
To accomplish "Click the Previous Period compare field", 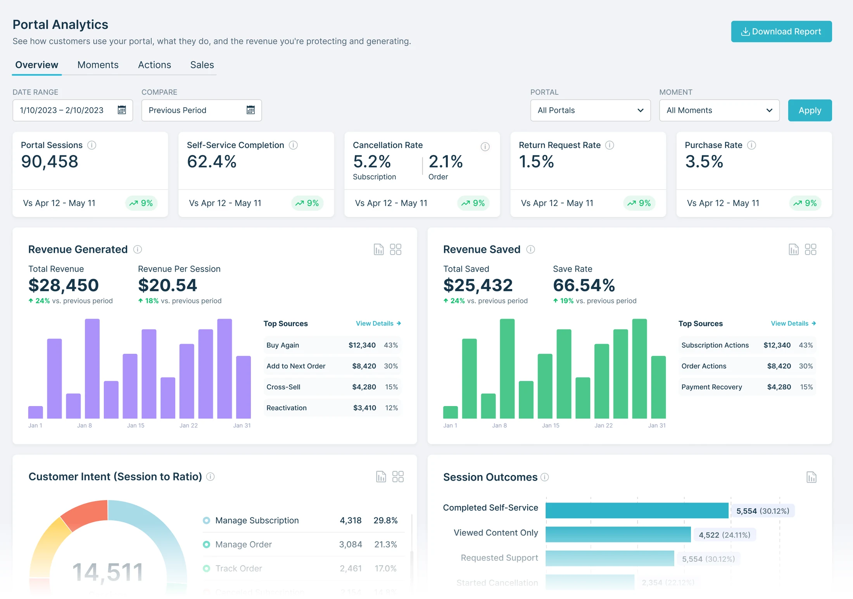I will pos(201,110).
